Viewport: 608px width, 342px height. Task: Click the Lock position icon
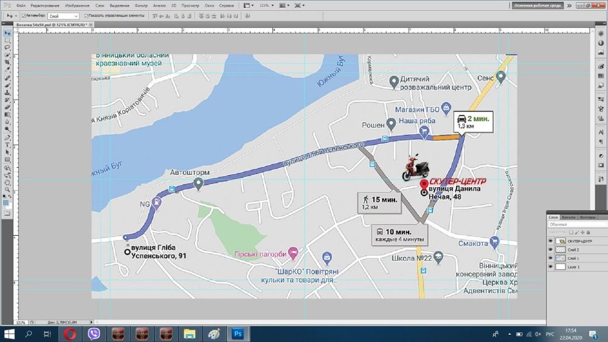(582, 233)
